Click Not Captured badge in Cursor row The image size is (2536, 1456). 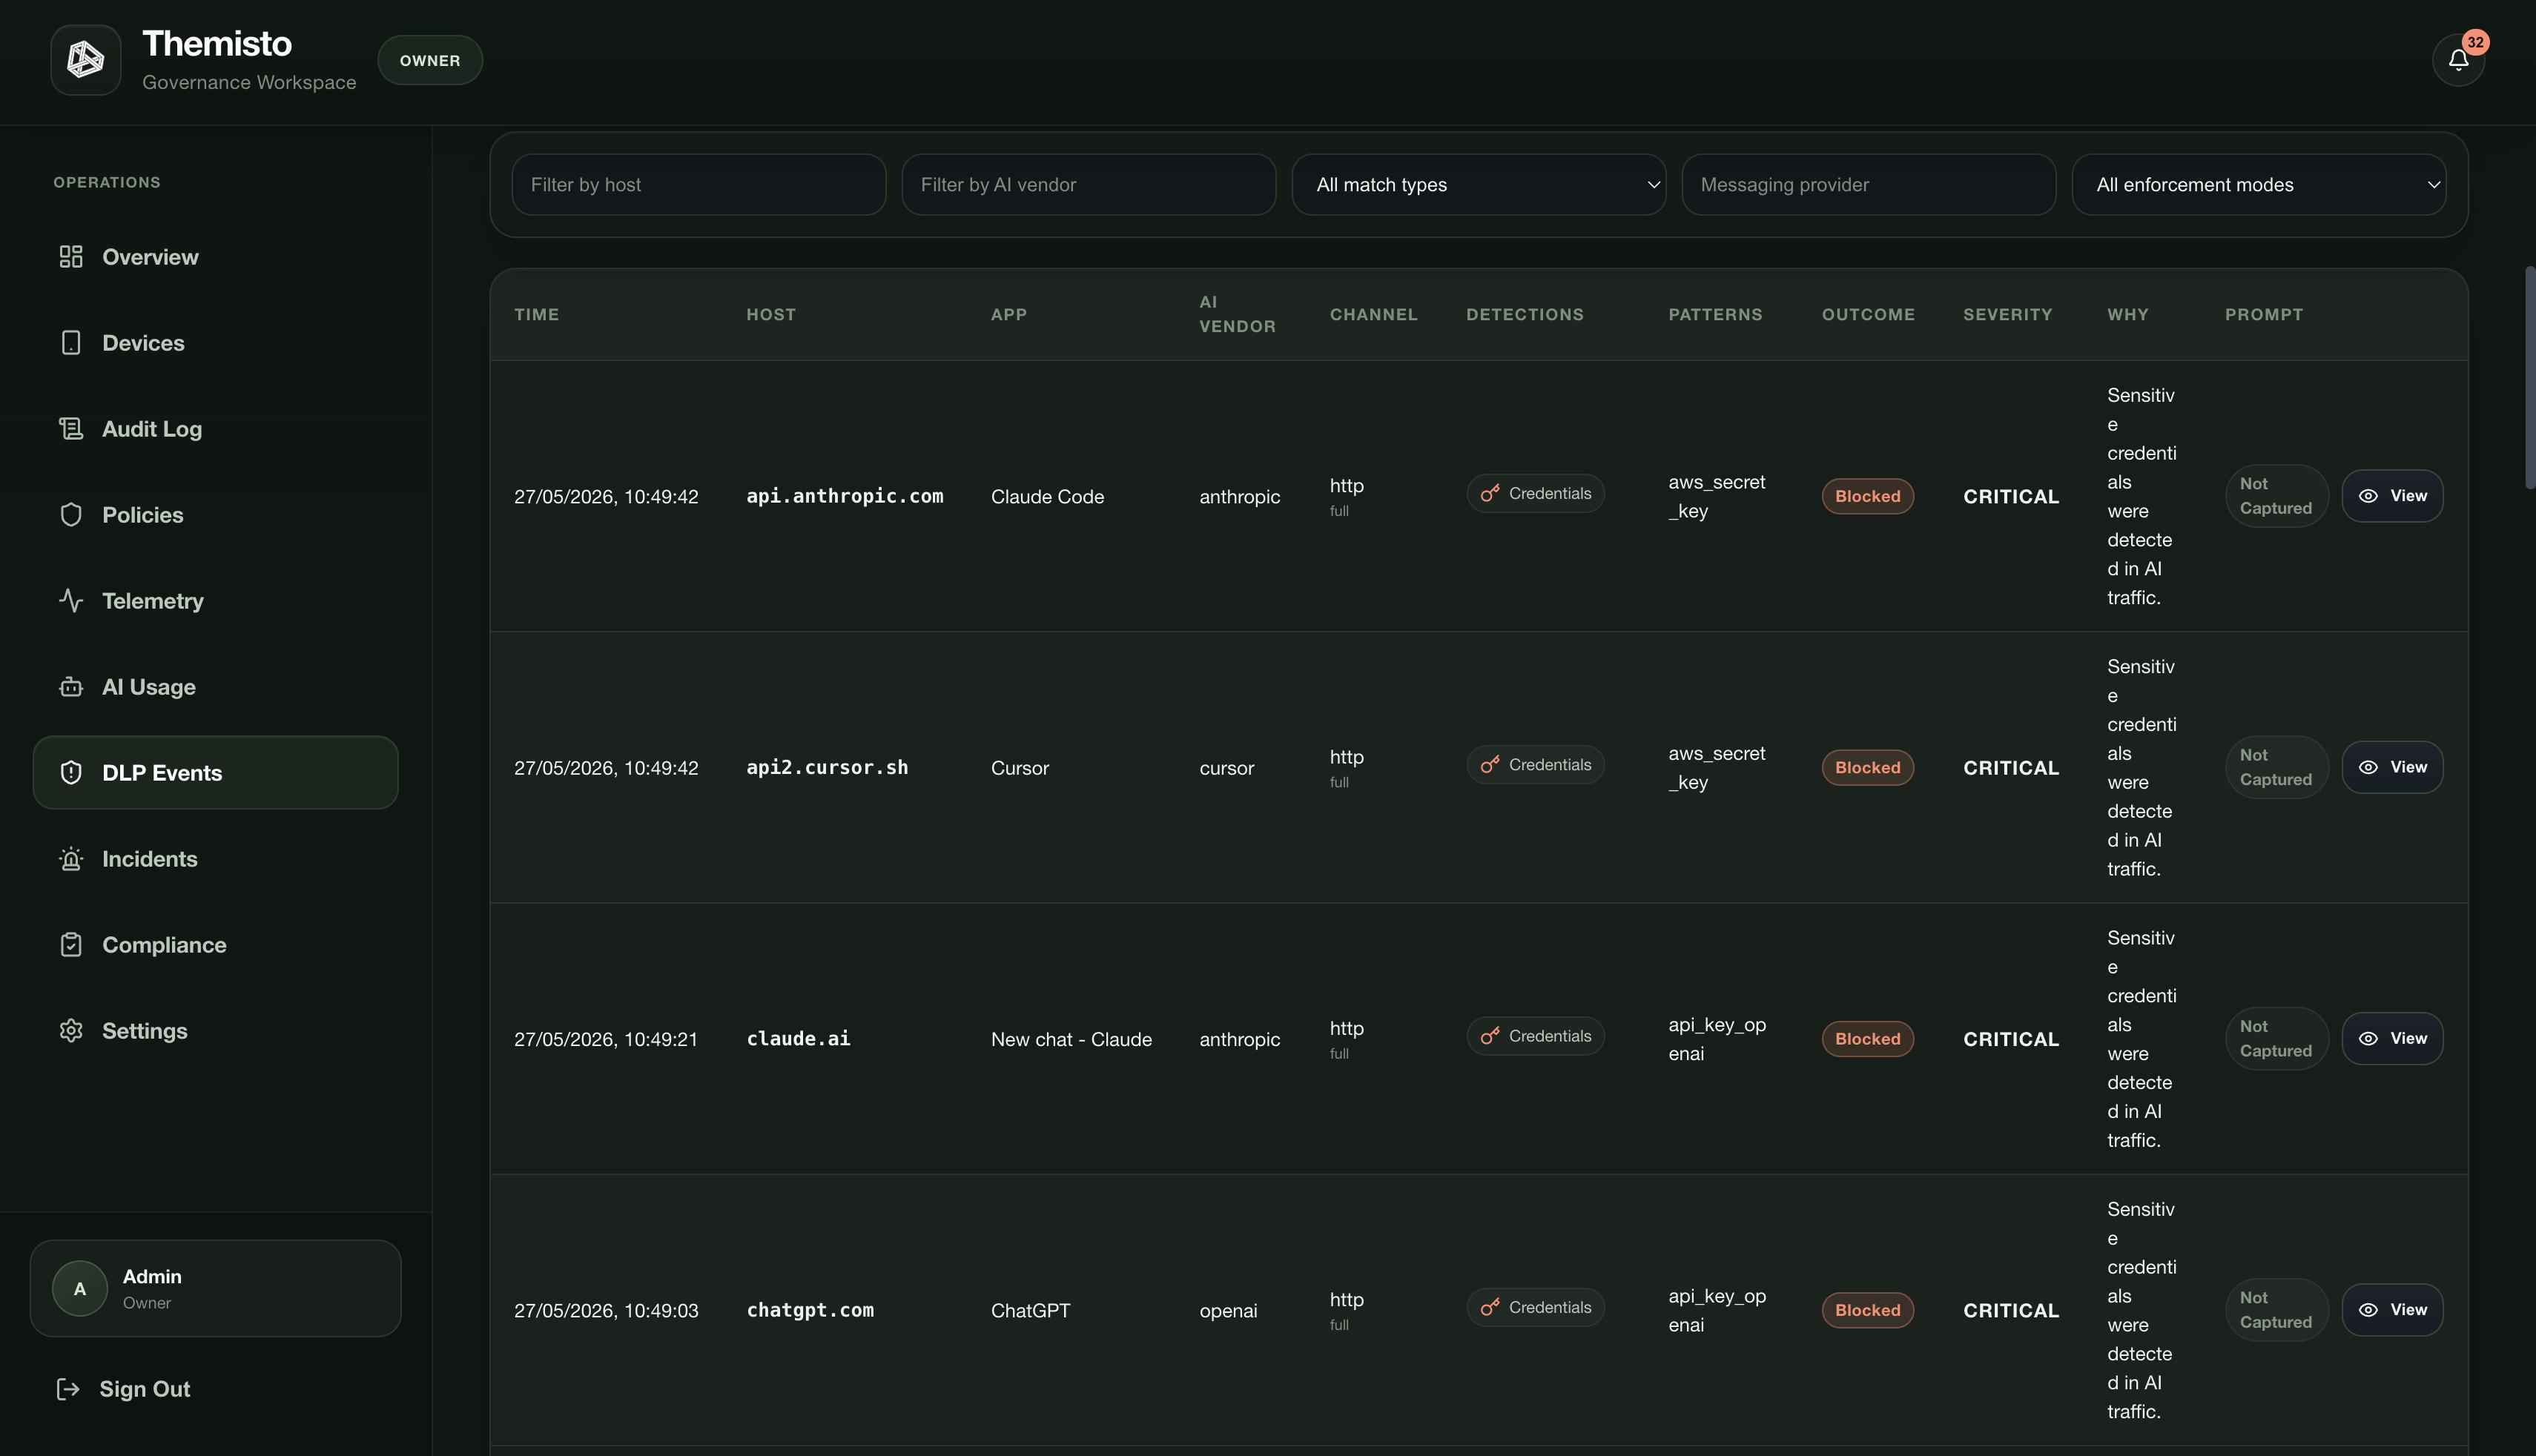point(2277,767)
